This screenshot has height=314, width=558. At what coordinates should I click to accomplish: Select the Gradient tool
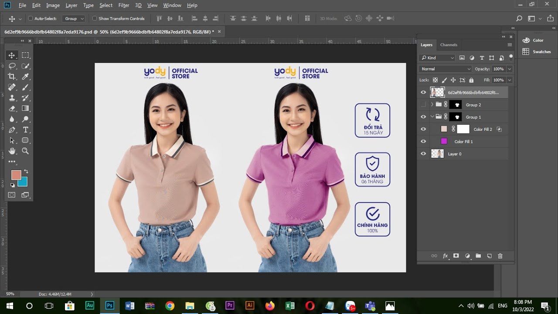pyautogui.click(x=25, y=108)
